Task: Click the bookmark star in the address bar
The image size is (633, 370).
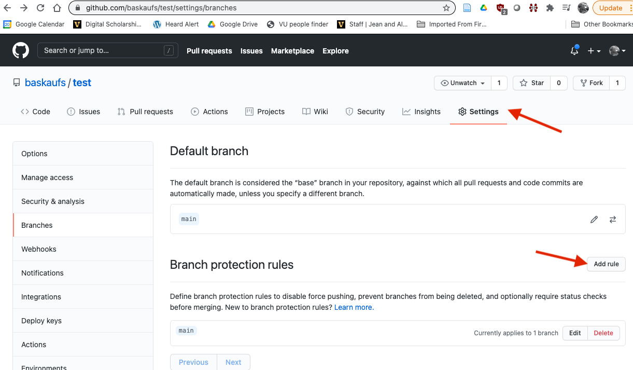Action: [x=446, y=8]
